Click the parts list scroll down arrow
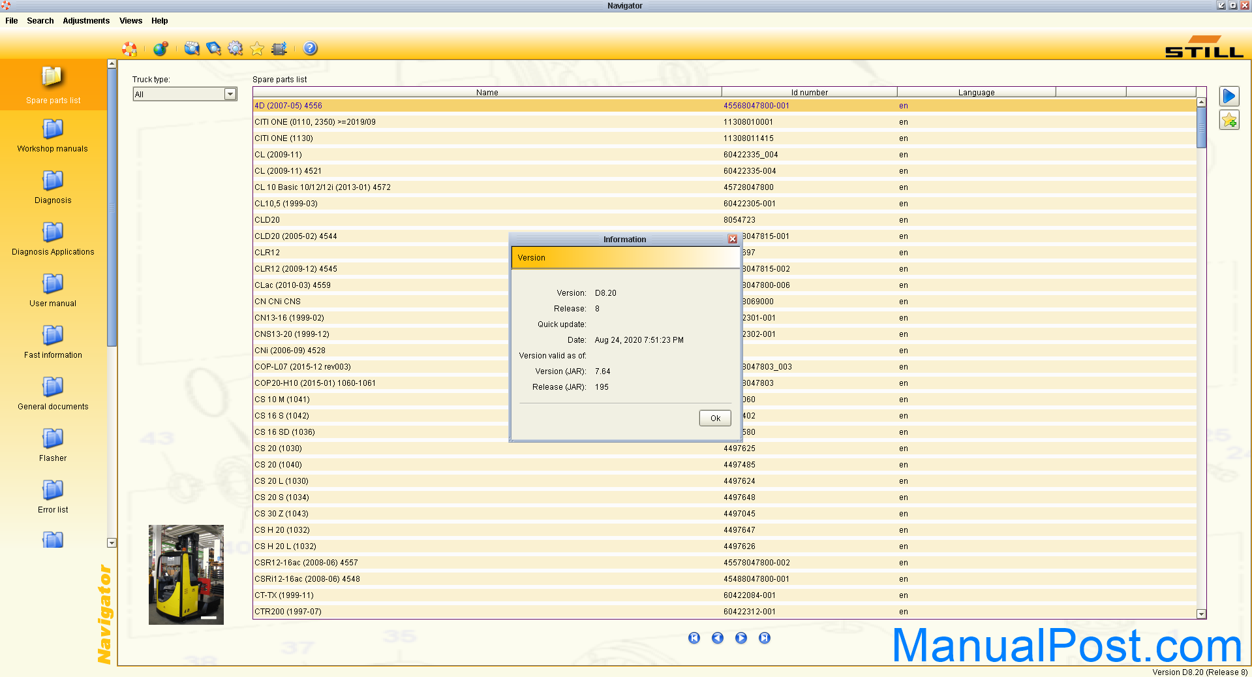Screen dimensions: 1252x677 point(1201,614)
